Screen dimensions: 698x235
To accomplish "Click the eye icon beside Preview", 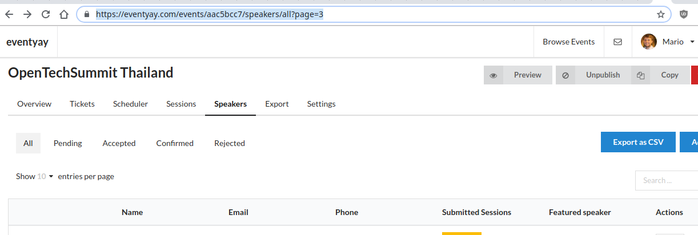I will (493, 75).
